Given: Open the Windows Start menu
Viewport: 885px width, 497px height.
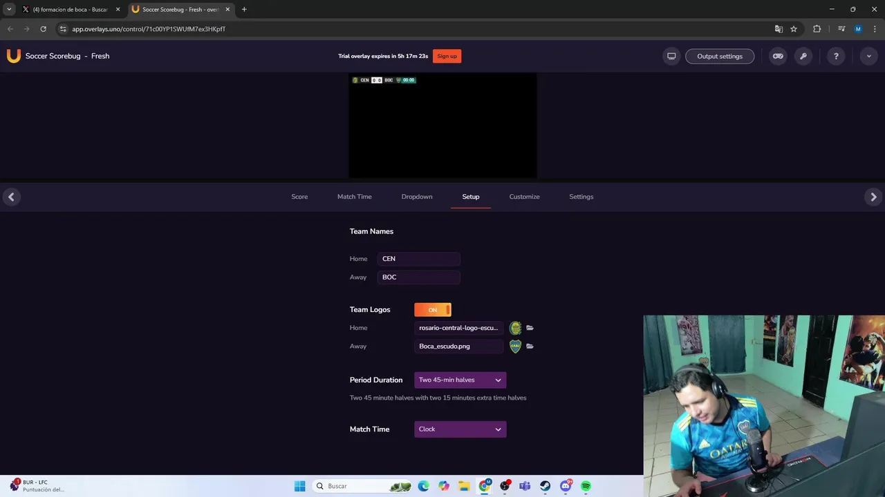Looking at the screenshot, I should pos(299,486).
